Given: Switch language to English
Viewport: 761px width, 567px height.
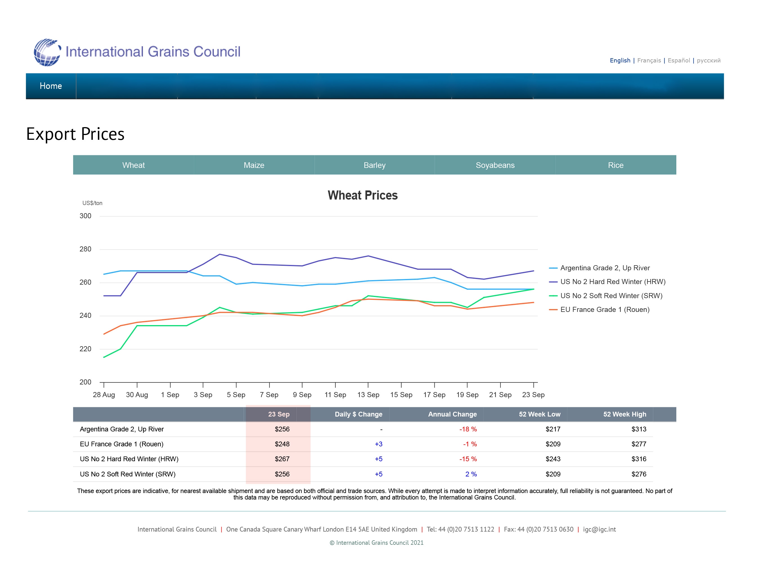Looking at the screenshot, I should [x=620, y=60].
